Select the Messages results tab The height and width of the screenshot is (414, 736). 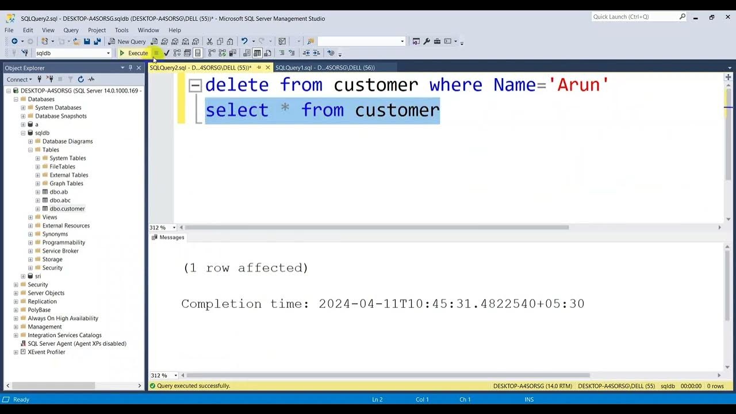[167, 237]
